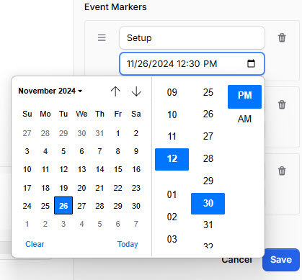The image size is (302, 280).
Task: Pick November 15 in the calendar
Action: click(118, 169)
